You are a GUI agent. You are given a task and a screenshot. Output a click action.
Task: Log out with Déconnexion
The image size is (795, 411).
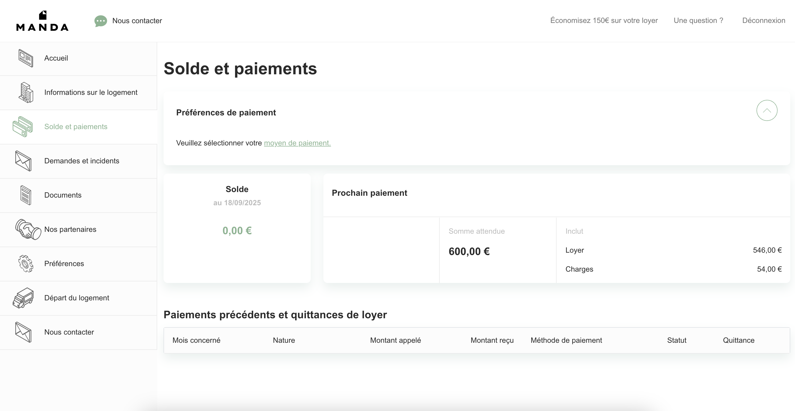point(764,20)
